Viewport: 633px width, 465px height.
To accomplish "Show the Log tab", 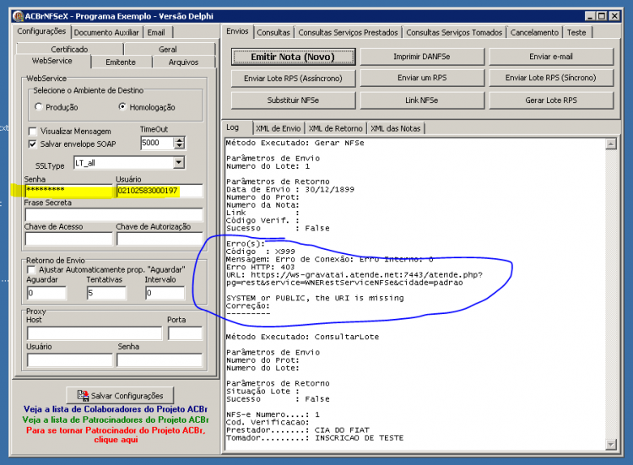I will coord(236,127).
